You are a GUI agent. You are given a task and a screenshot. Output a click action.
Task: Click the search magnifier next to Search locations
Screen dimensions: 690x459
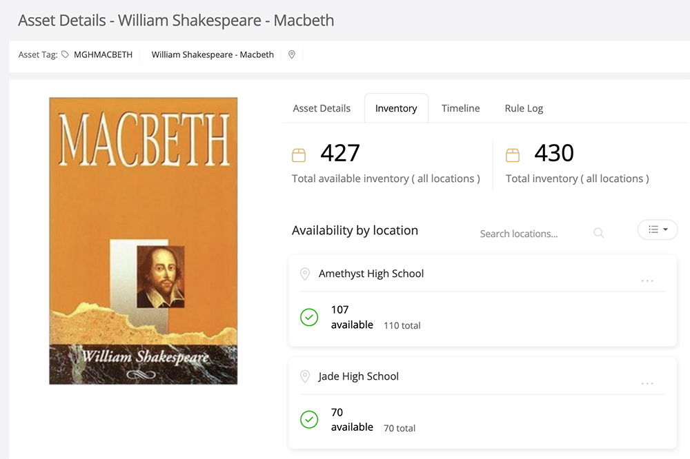(598, 233)
